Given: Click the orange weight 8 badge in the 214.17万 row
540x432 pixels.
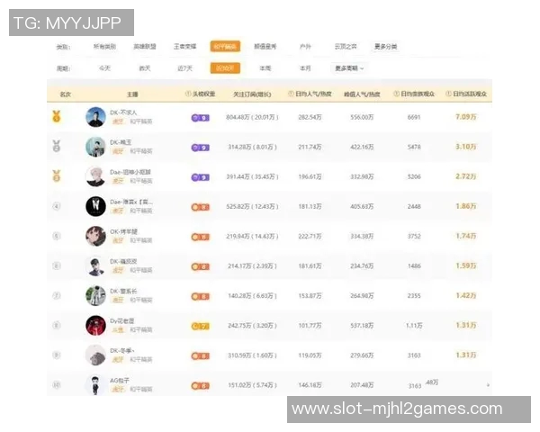Looking at the screenshot, I should tap(201, 266).
